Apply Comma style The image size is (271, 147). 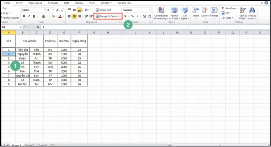click(x=138, y=16)
